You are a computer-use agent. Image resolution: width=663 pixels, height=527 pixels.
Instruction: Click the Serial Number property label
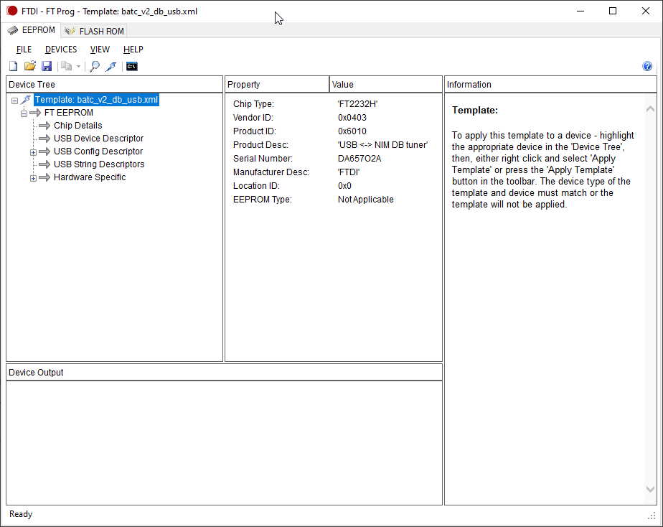point(263,159)
